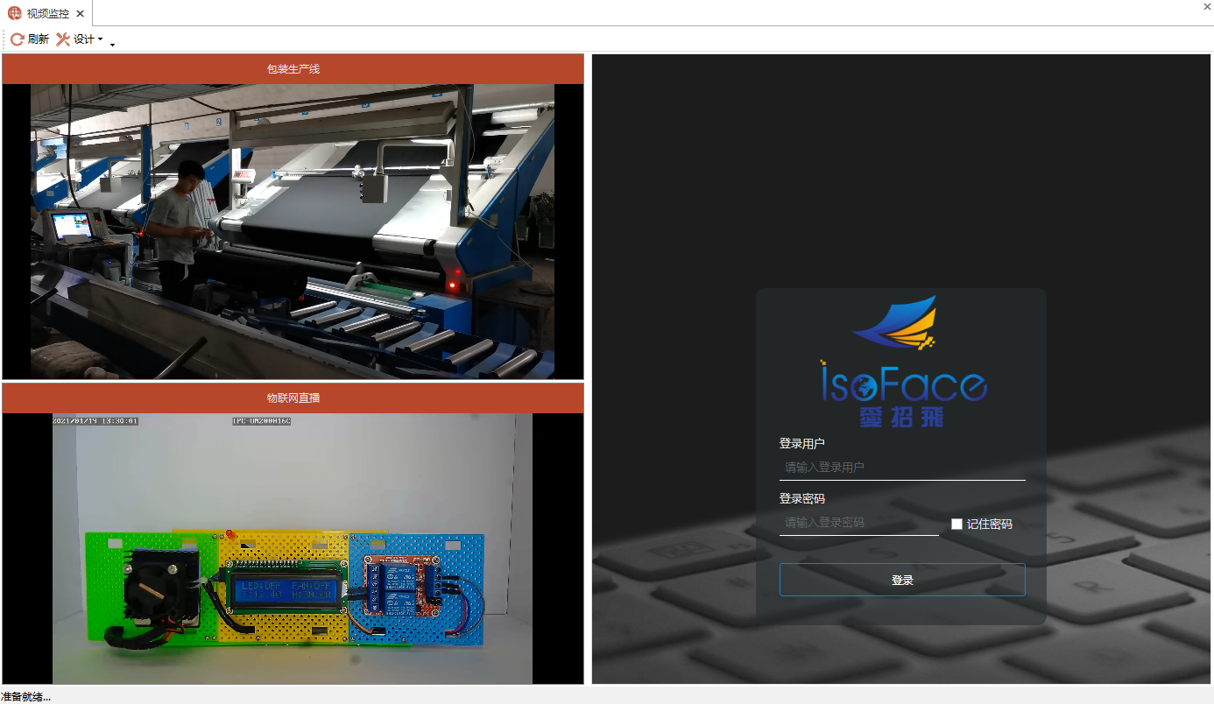Open the toolbar overflow arrow
Viewport: 1214px width, 704px height.
tap(112, 44)
